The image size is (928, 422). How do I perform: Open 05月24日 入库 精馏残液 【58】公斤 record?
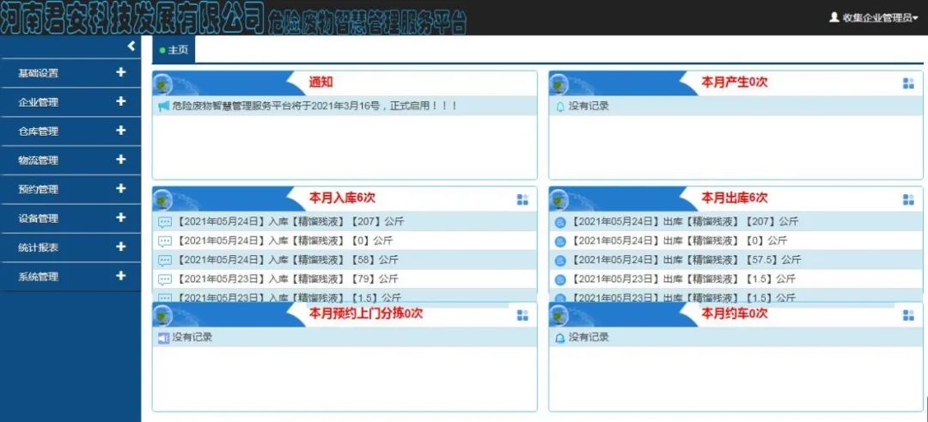pos(287,260)
